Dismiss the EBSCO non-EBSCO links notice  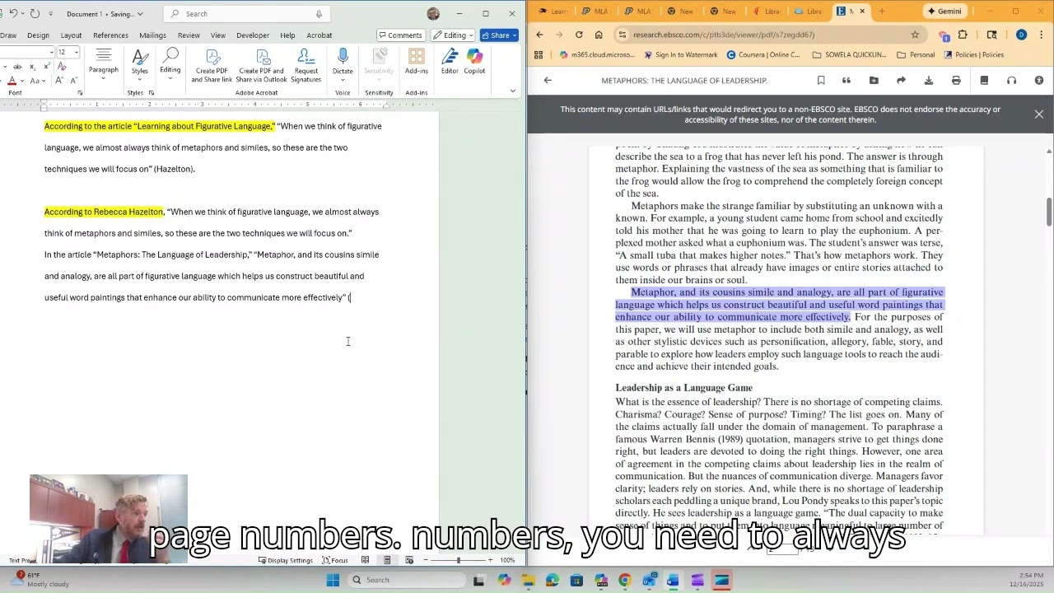pos(1039,114)
